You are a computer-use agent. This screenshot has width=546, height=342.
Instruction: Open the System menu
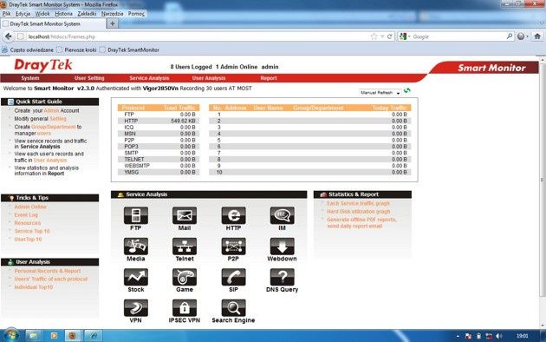[30, 78]
